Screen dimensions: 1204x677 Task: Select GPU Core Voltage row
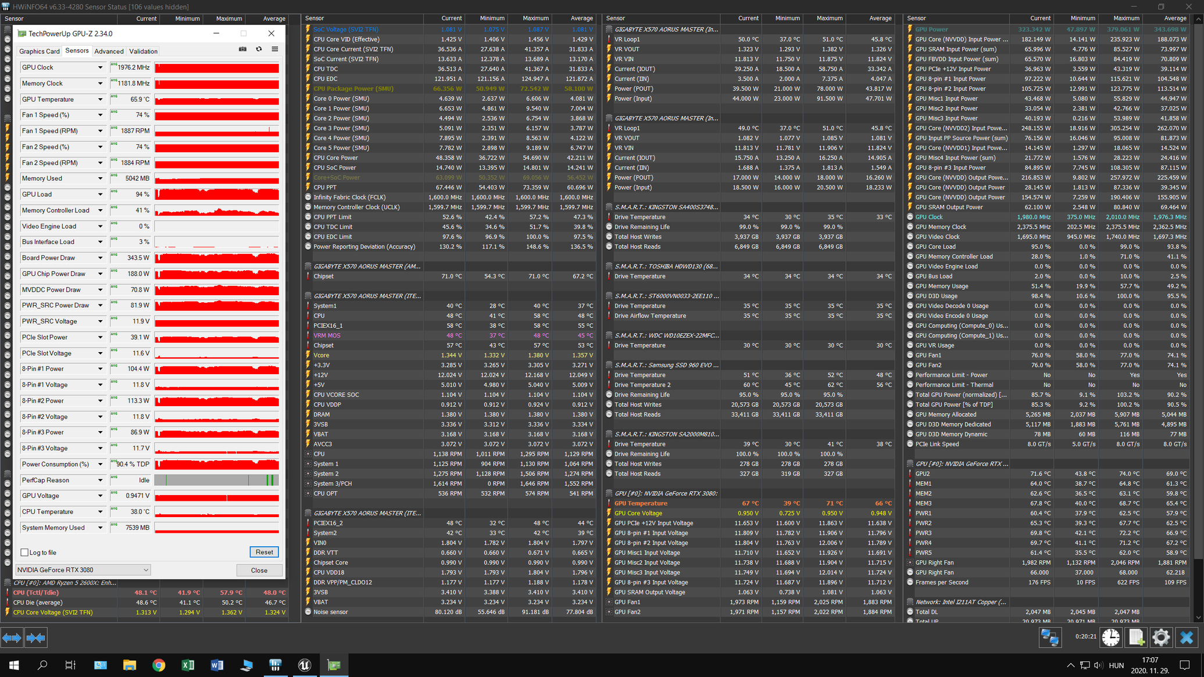[x=751, y=513]
